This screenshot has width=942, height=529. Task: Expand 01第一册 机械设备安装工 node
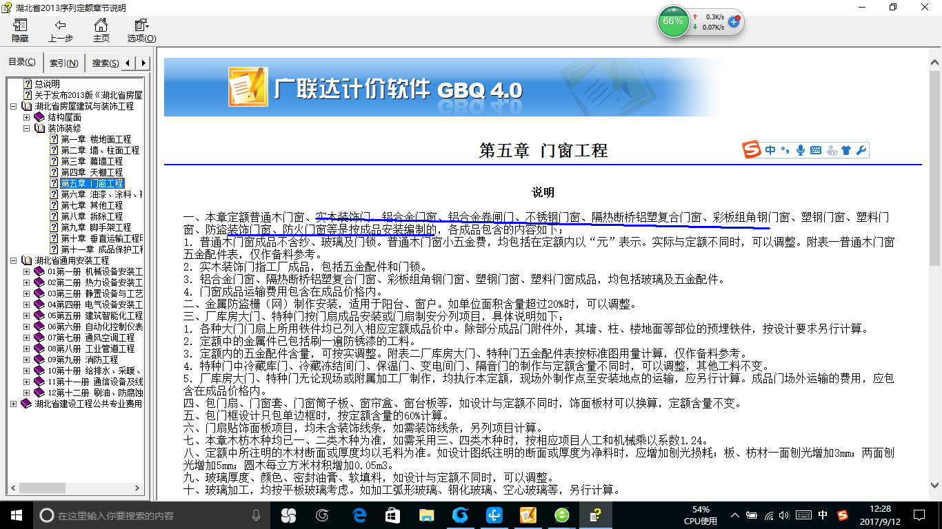coord(27,271)
